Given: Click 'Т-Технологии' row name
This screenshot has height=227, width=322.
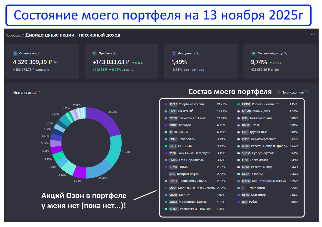Looking at the screenshot, I should point(255,188).
